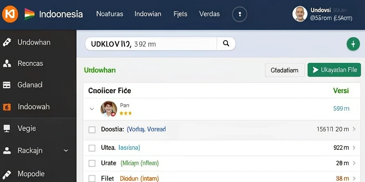Click the rainbow flag icon beside Indoonesia

pyautogui.click(x=30, y=14)
